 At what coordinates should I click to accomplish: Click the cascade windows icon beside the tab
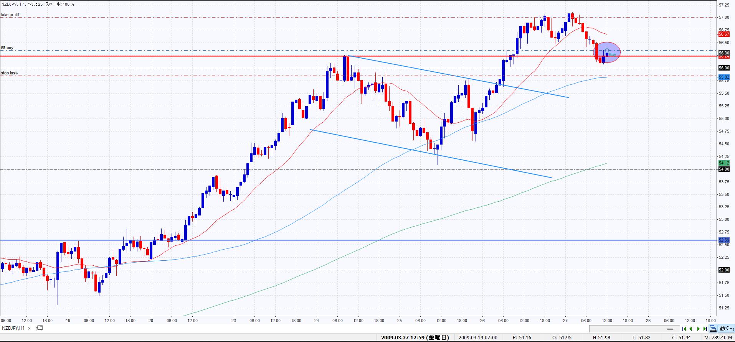pyautogui.click(x=39, y=328)
